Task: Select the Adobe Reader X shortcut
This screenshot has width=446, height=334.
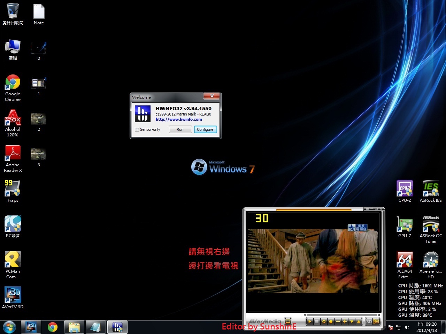Action: [13, 159]
